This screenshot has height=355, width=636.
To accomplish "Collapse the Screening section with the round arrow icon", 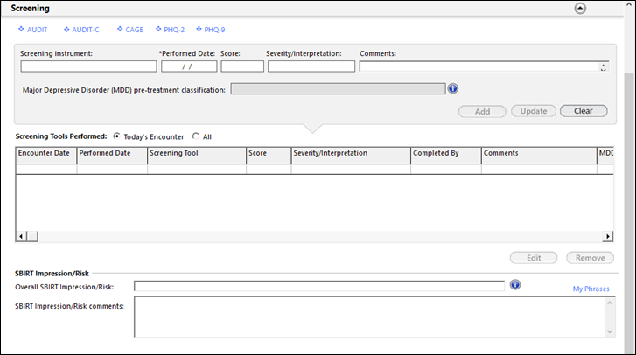I will (580, 9).
